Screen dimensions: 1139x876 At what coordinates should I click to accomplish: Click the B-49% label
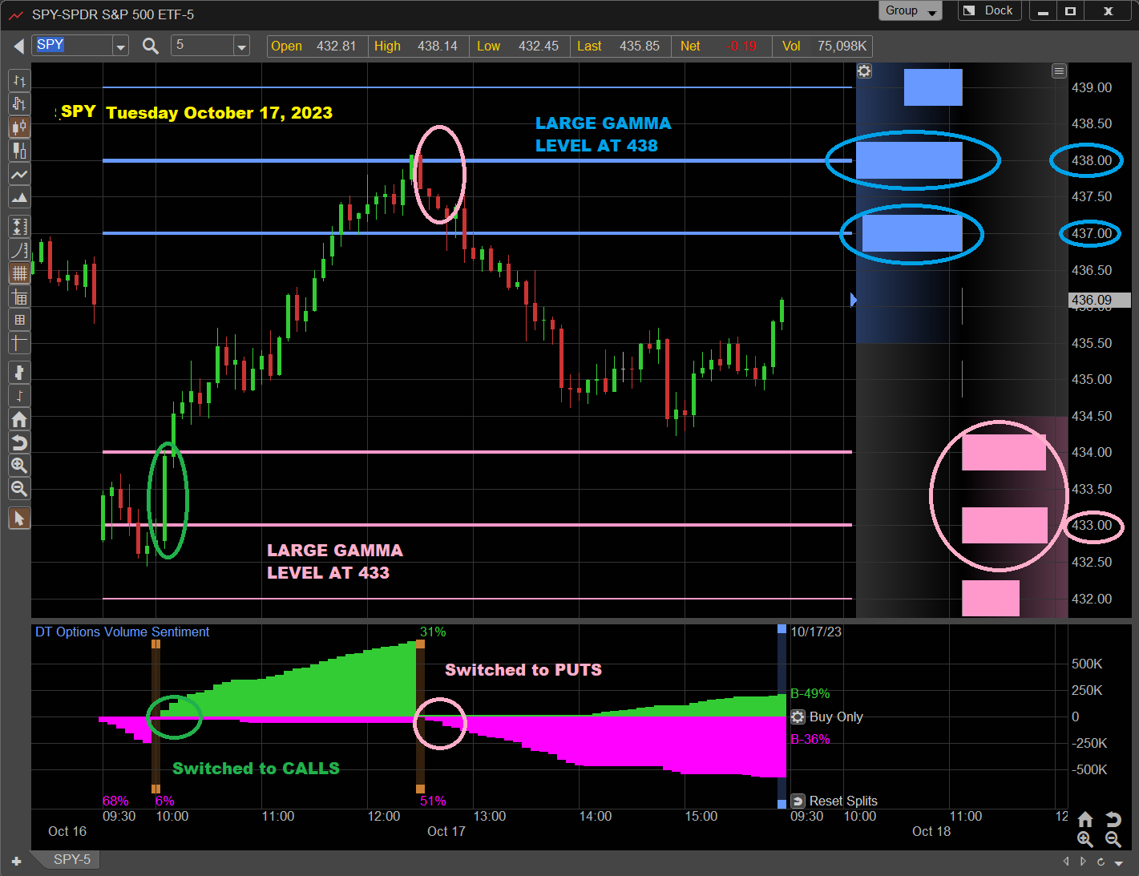pos(810,693)
